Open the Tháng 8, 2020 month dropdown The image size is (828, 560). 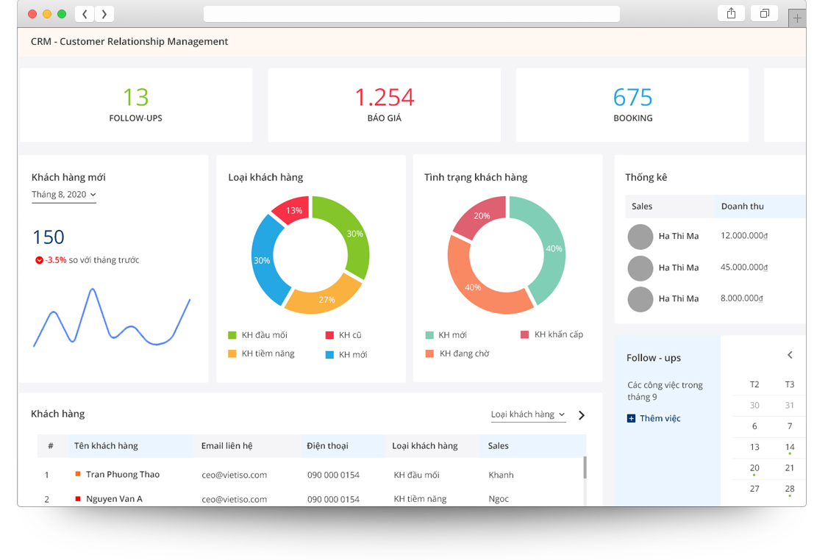(64, 195)
